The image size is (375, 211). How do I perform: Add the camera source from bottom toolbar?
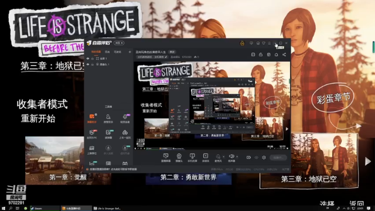[x=179, y=158]
